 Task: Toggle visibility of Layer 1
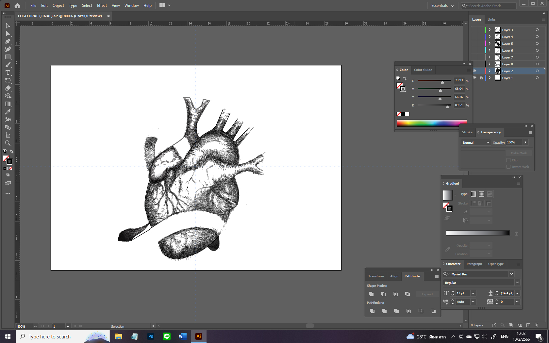pos(474,78)
